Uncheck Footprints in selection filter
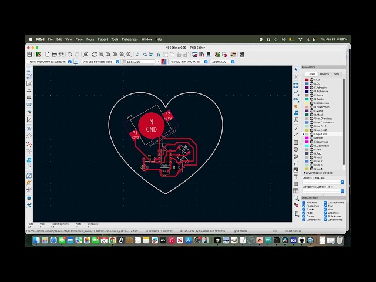376x282 pixels. tap(304, 206)
